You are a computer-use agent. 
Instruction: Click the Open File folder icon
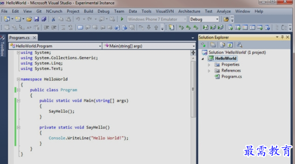29,19
